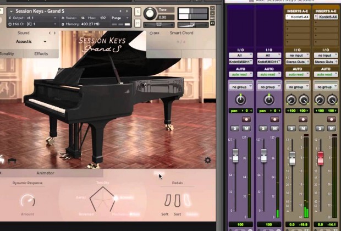
Task: Open the instrument settings gear icon
Action: click(208, 160)
